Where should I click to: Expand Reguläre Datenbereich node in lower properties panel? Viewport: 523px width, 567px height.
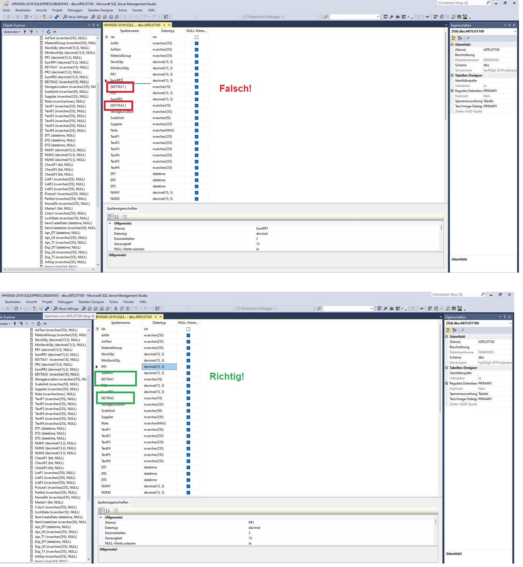447,383
